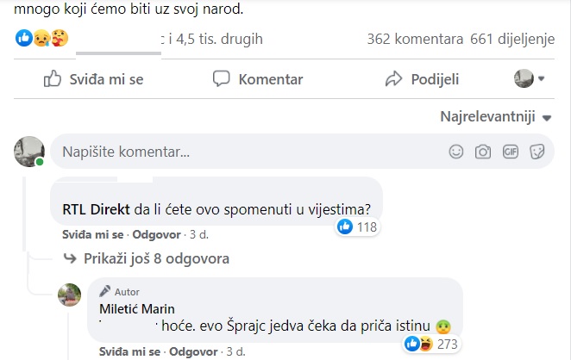Like the RTL Direkt comment
Image resolution: width=571 pixels, height=360 pixels.
[x=94, y=235]
